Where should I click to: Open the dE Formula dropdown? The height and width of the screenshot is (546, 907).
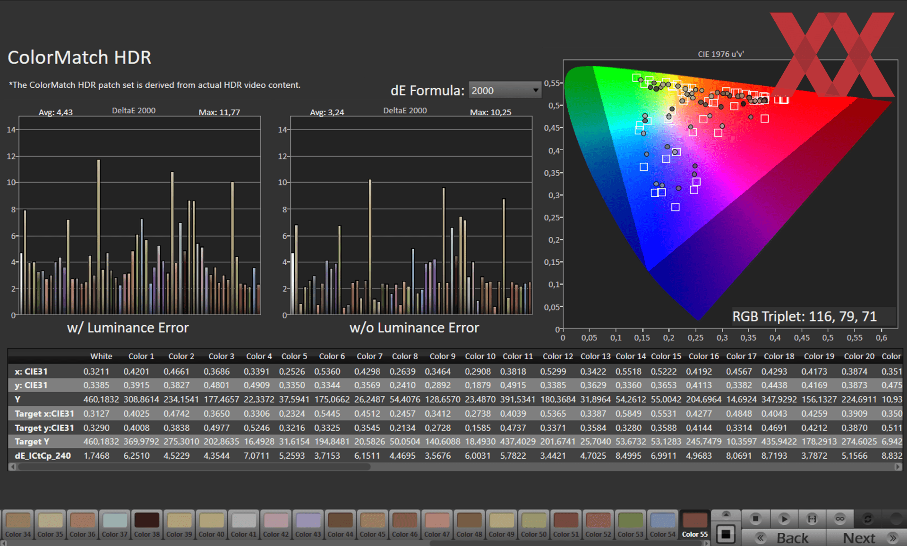[505, 90]
